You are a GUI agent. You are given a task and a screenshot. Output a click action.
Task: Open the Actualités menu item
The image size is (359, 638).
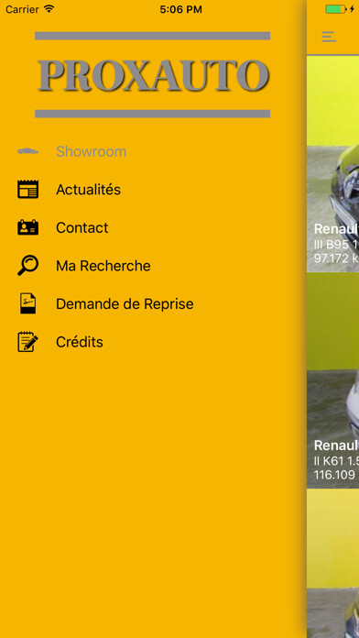[x=153, y=190]
